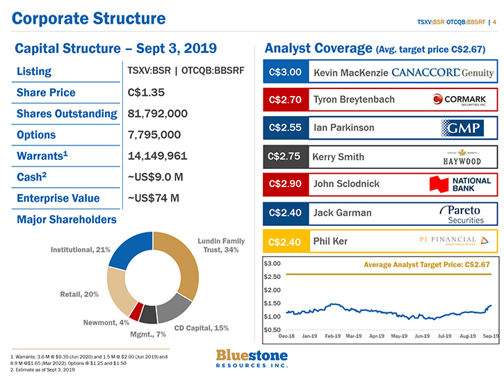Click the National Bank logo
This screenshot has height=377, width=504.
tap(460, 184)
